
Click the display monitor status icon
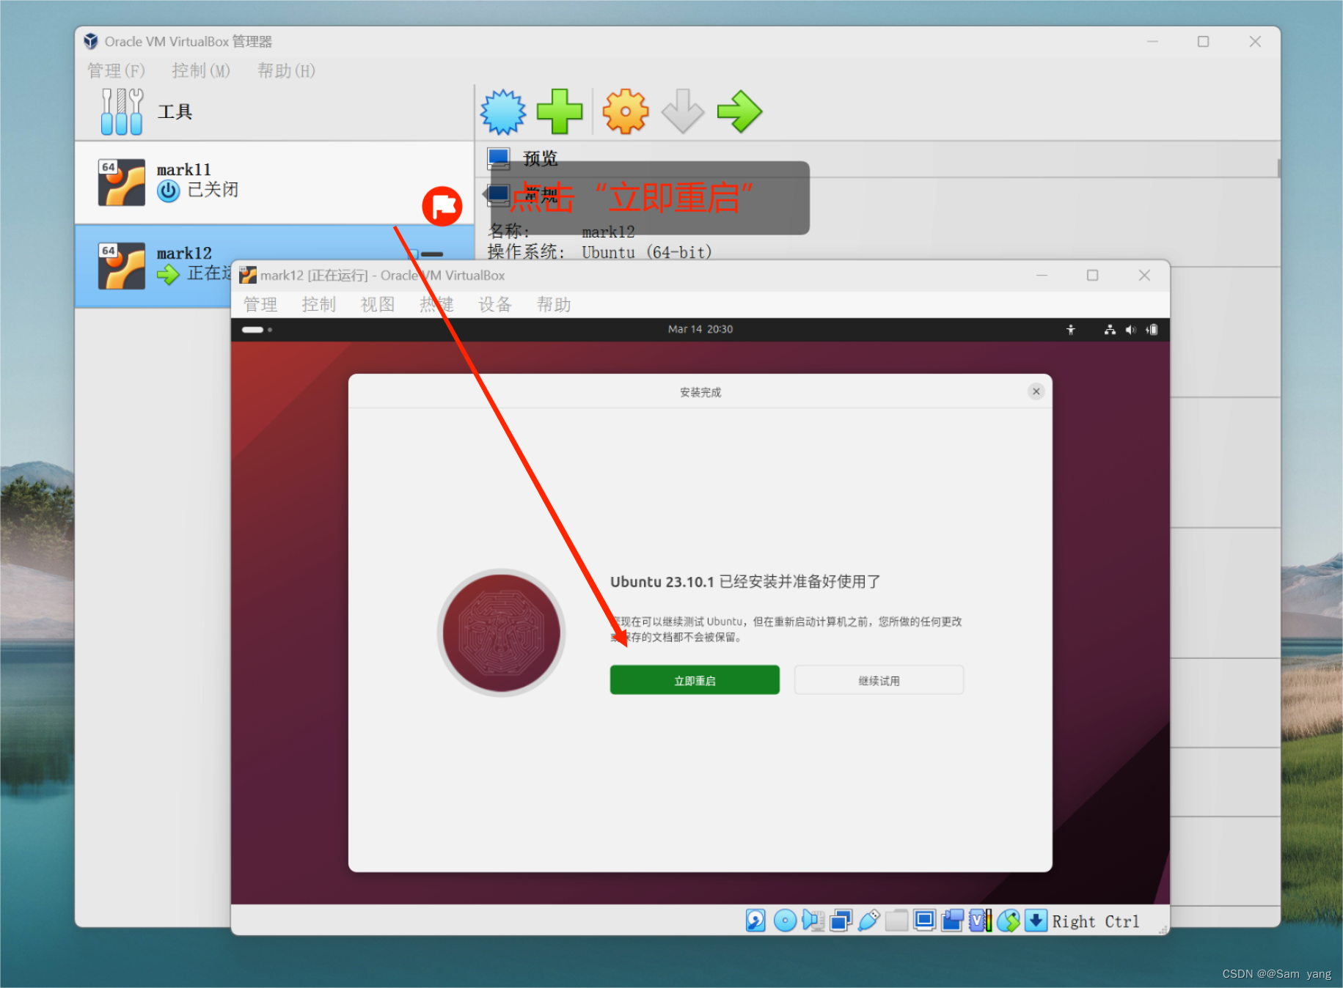[x=924, y=920]
